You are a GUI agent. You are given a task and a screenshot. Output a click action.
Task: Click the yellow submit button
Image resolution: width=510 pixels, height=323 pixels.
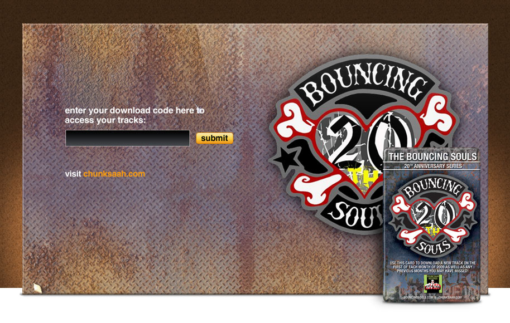[x=214, y=138]
